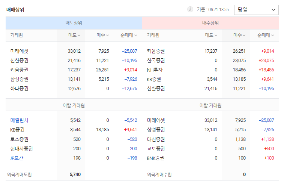
Task: Click net value +18,486 for NH투자
Action: 266,70
